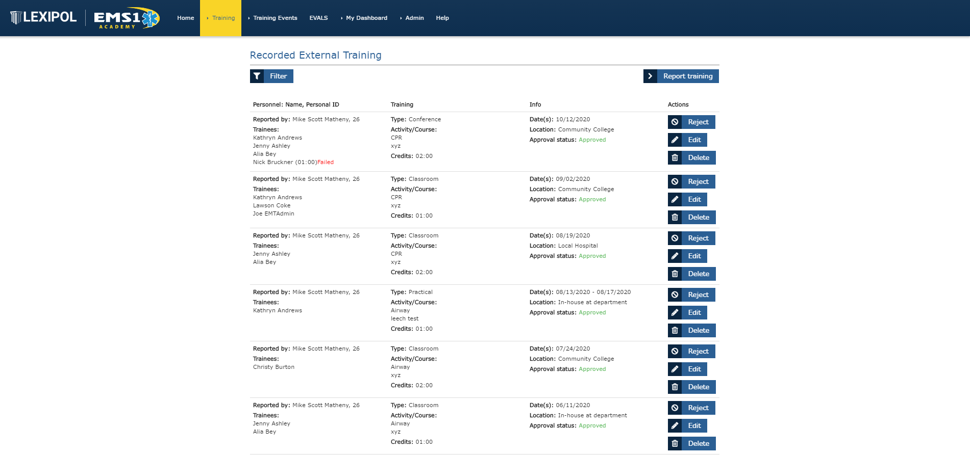Click the Lexipol logo
This screenshot has width=970, height=455.
(43, 17)
